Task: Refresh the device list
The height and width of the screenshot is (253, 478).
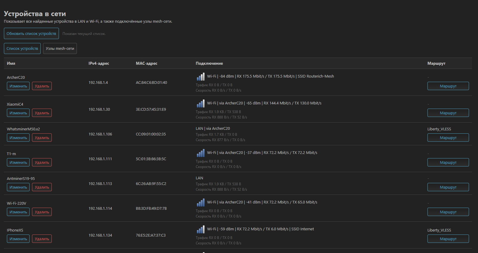Action: coord(31,33)
